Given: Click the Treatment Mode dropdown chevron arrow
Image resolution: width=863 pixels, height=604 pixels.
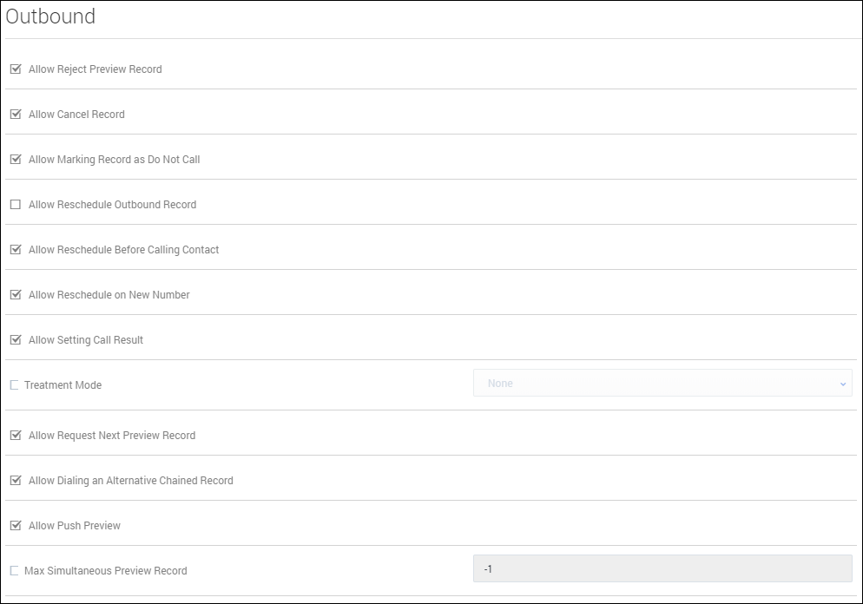Looking at the screenshot, I should (843, 384).
